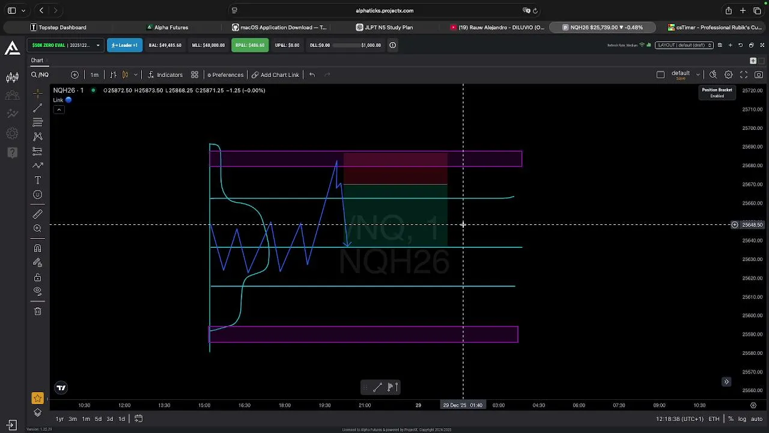
Task: Select the 1yr date range
Action: click(x=59, y=419)
